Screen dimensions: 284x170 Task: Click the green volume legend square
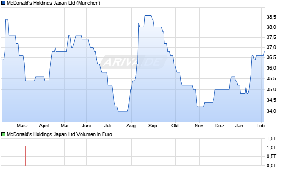click(x=3, y=134)
